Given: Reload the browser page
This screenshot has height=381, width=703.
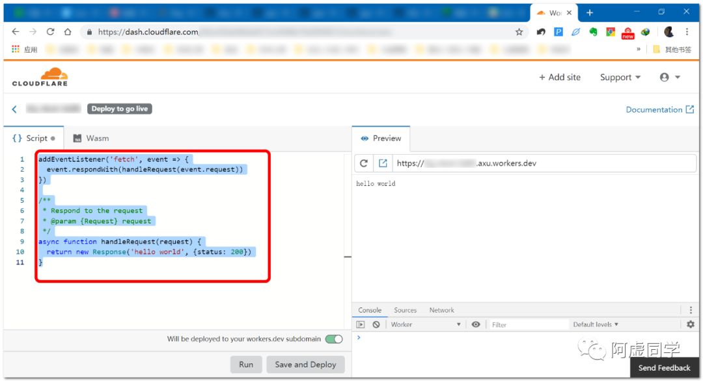Looking at the screenshot, I should (x=50, y=32).
